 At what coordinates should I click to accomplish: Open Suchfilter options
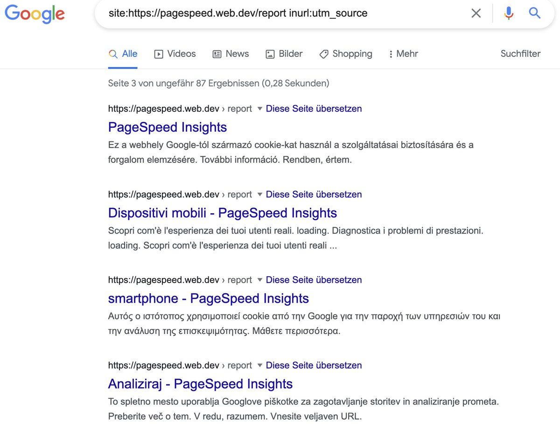[x=520, y=54]
